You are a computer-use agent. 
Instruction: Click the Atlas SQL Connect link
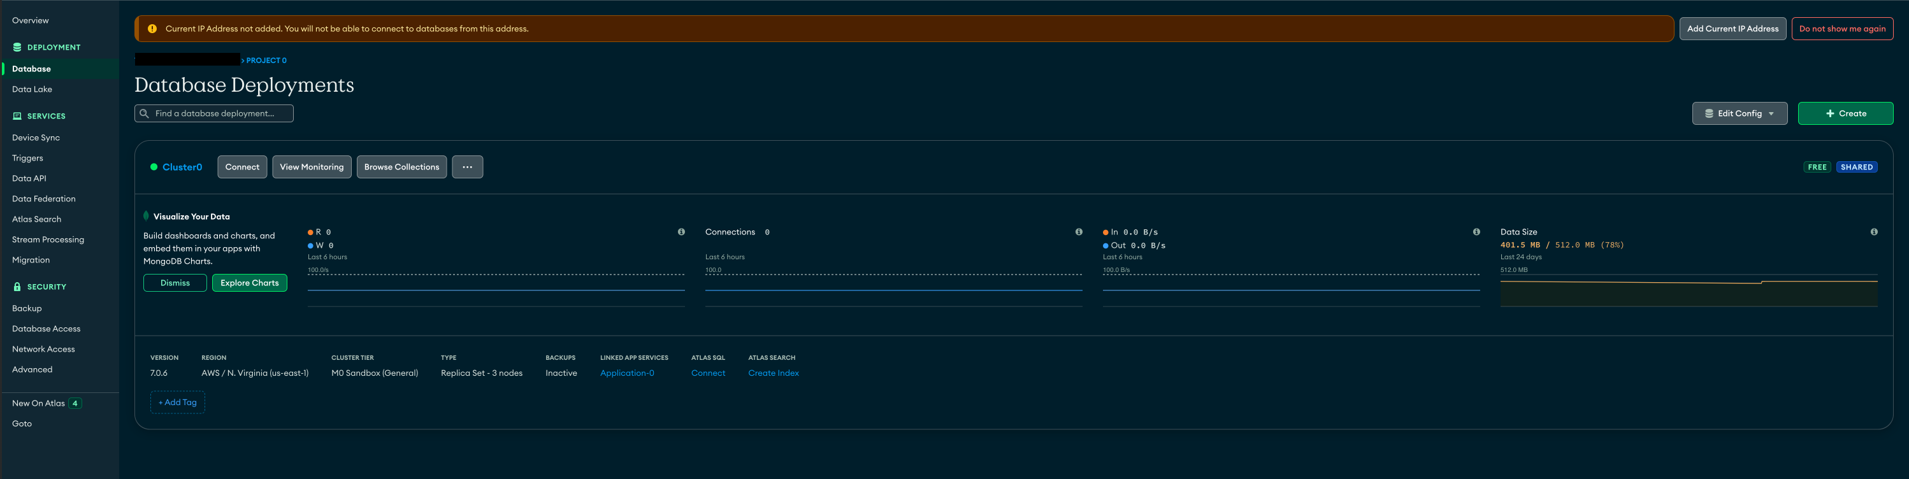pyautogui.click(x=709, y=373)
